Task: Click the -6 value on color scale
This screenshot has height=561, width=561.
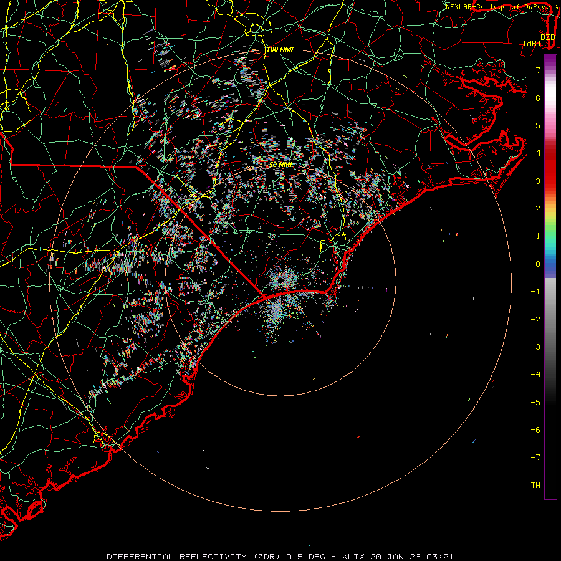Action: pos(535,430)
